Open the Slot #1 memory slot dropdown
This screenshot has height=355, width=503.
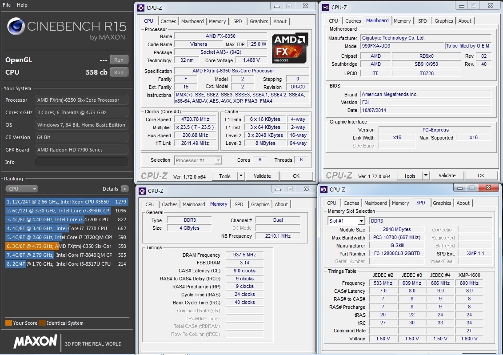click(347, 221)
